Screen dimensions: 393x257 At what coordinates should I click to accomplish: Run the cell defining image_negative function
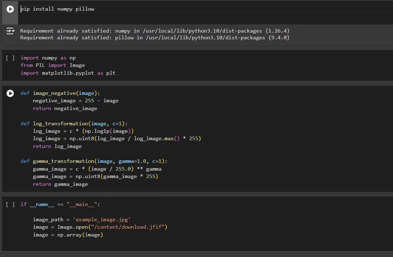[10, 93]
